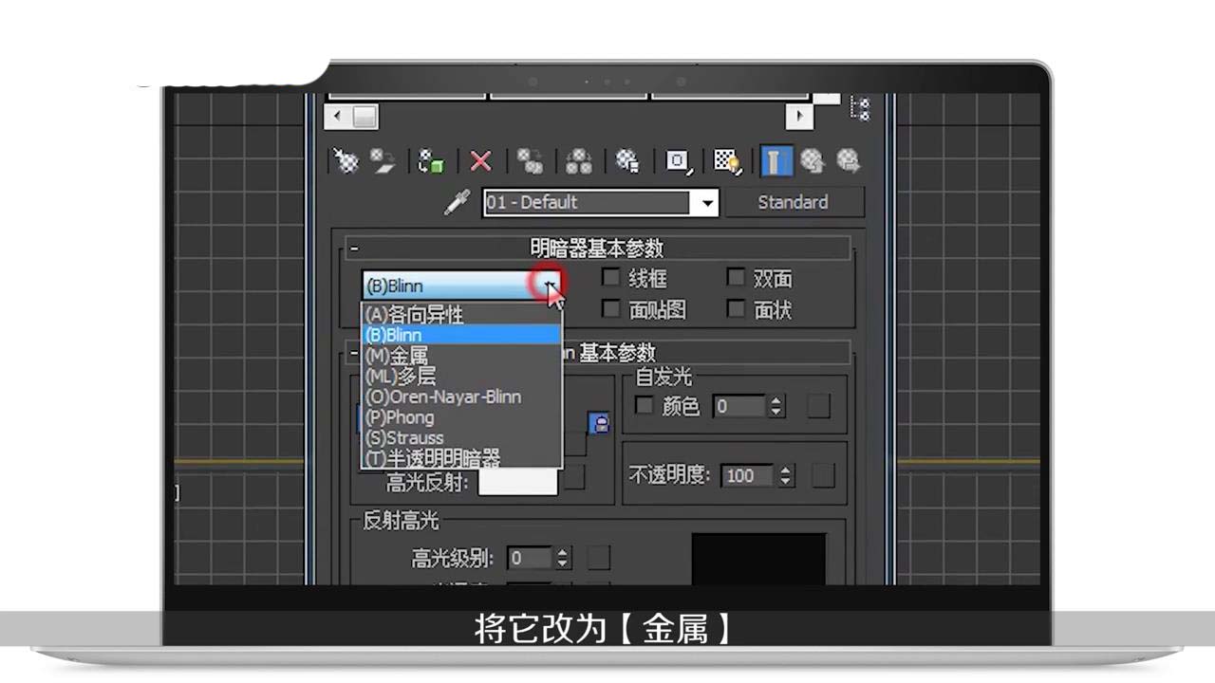This screenshot has width=1215, height=683.
Task: Select (S)Strauss shader option
Action: tap(461, 438)
